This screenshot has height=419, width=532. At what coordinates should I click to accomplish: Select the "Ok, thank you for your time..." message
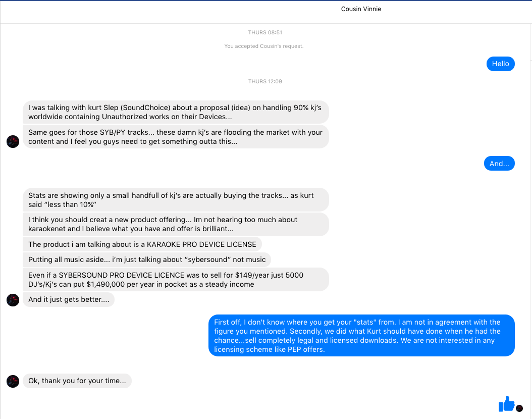(77, 381)
